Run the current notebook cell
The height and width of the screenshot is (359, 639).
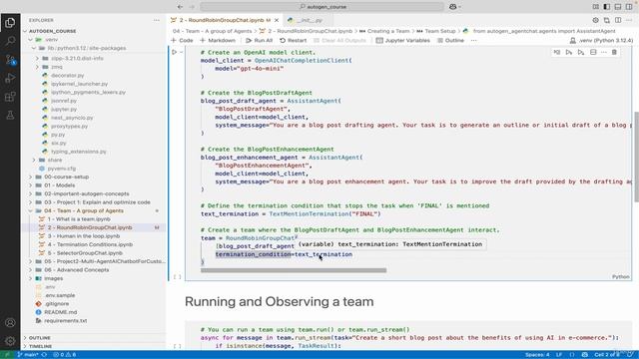[175, 52]
